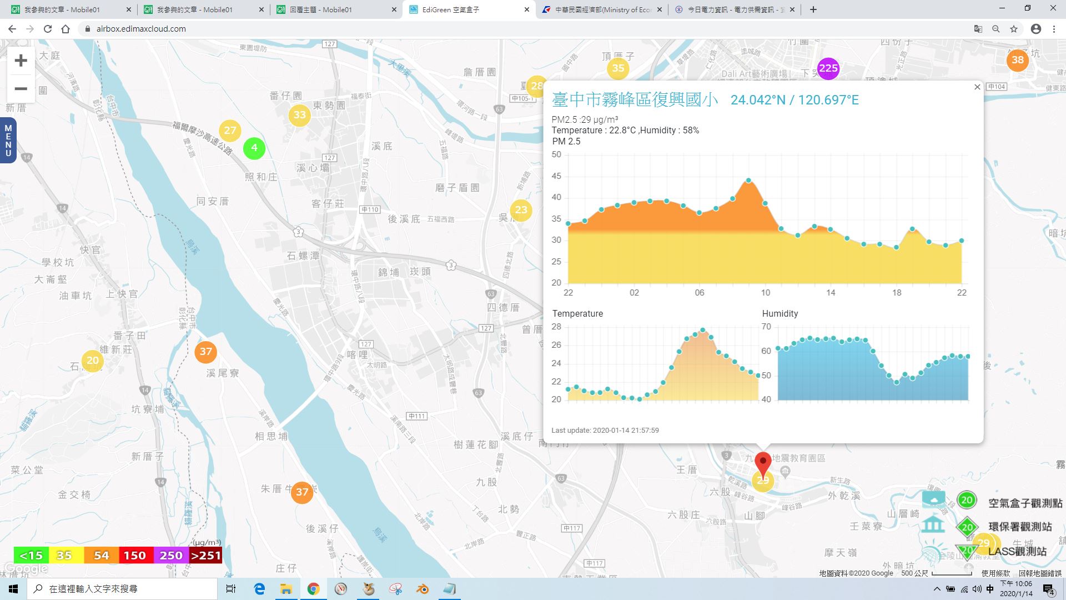Select the yellow 33 marker near 東勢園

pos(300,115)
